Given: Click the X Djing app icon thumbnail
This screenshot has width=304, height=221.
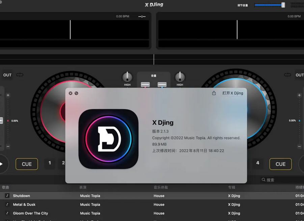Looking at the screenshot, I should coord(108,139).
